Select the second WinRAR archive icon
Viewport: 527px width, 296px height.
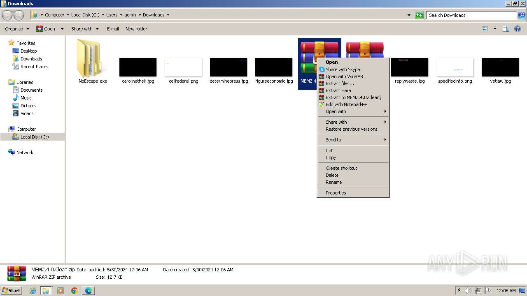[x=365, y=49]
